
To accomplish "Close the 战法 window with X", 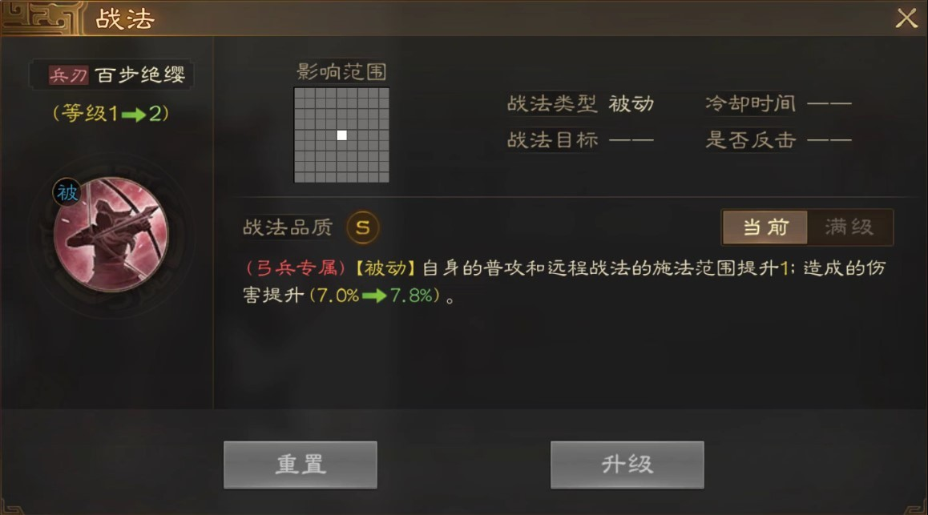I will pos(906,18).
